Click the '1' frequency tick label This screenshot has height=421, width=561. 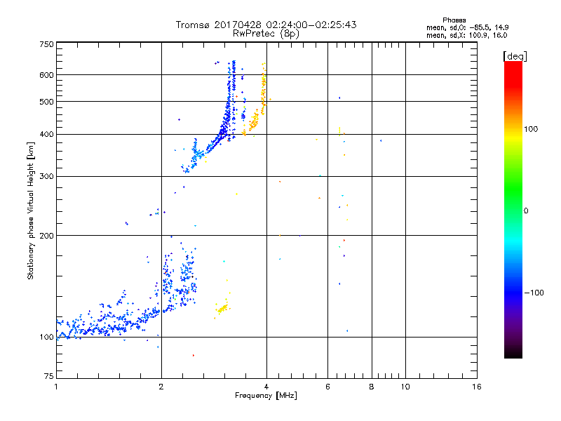tap(56, 387)
